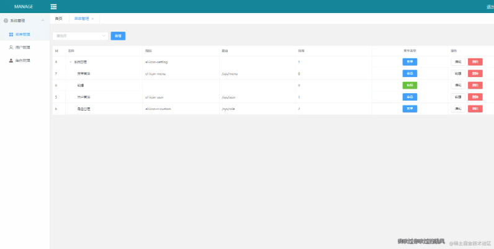Click the green 按钮 type tag

(410, 85)
